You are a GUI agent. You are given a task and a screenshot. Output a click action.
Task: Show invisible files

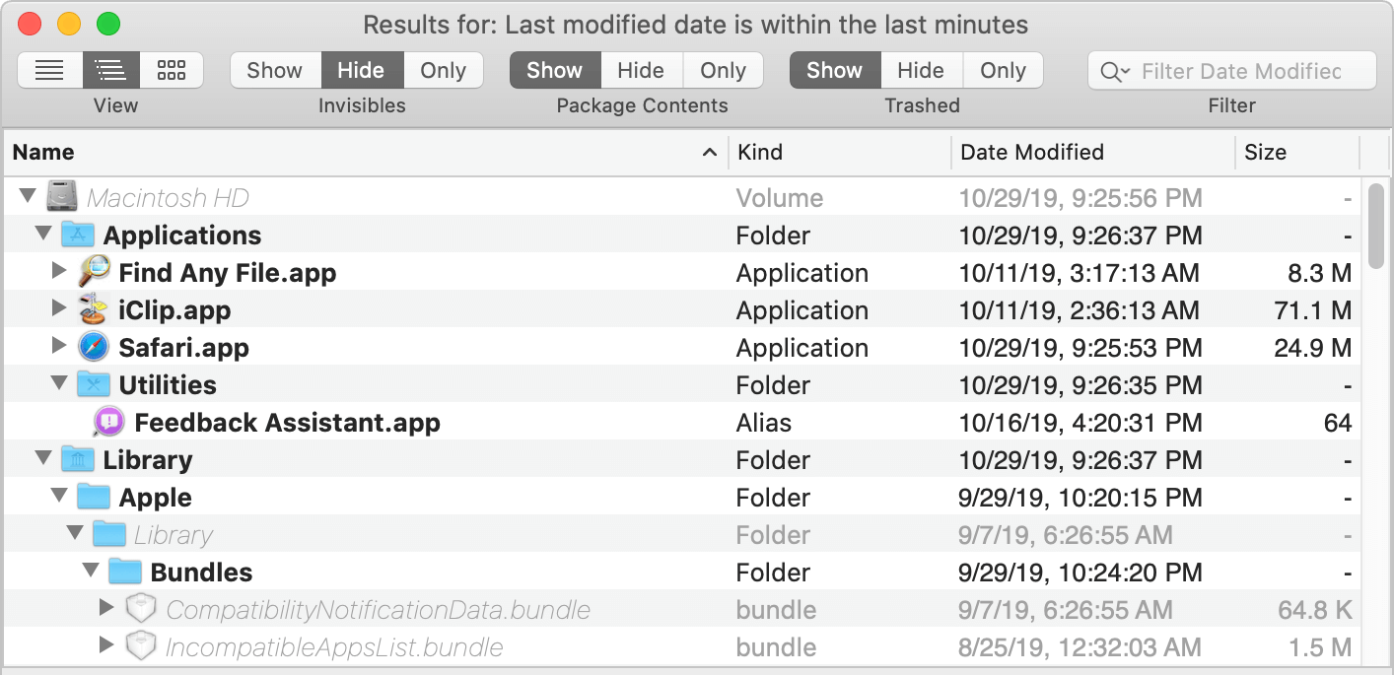274,70
